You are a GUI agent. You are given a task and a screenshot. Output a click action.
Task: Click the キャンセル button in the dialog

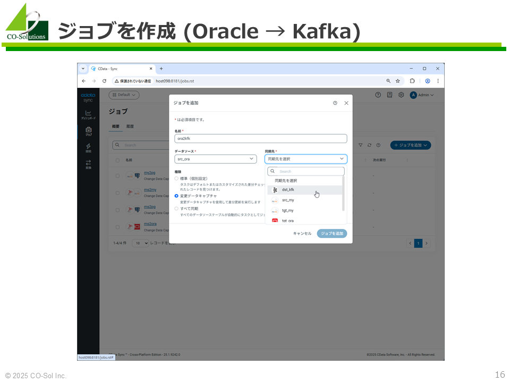pyautogui.click(x=302, y=234)
